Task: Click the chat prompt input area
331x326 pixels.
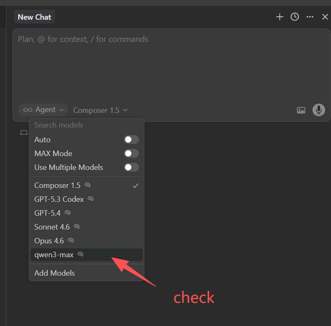Action: click(x=171, y=68)
